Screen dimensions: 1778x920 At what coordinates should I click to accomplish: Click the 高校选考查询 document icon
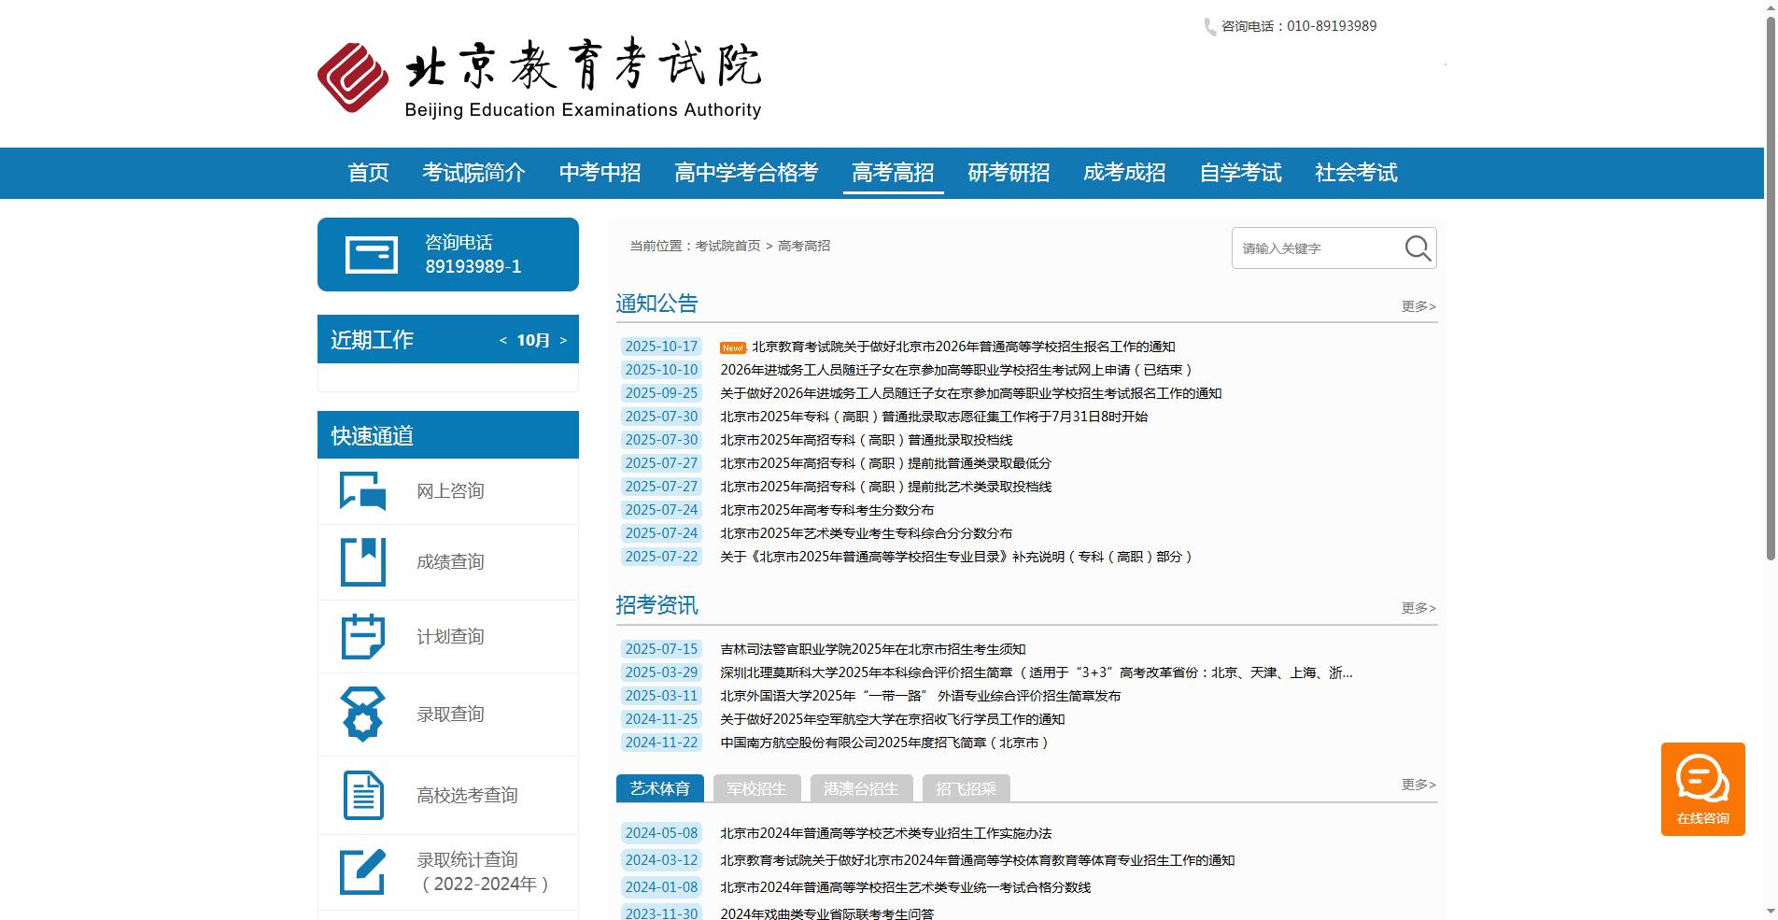[362, 794]
